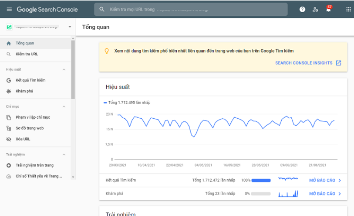Image resolution: width=354 pixels, height=216 pixels.
Task: Click the 100% blue progress bar
Action: click(x=261, y=180)
